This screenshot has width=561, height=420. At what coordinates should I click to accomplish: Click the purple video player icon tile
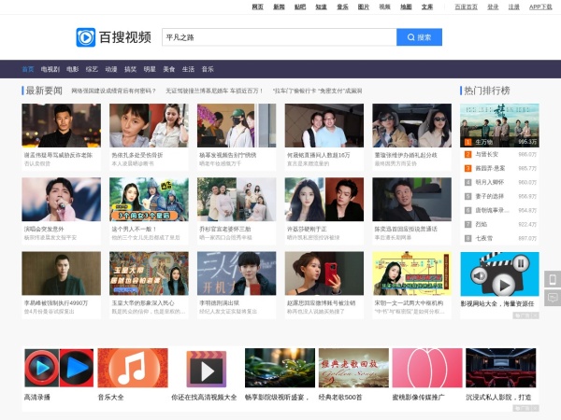click(205, 368)
